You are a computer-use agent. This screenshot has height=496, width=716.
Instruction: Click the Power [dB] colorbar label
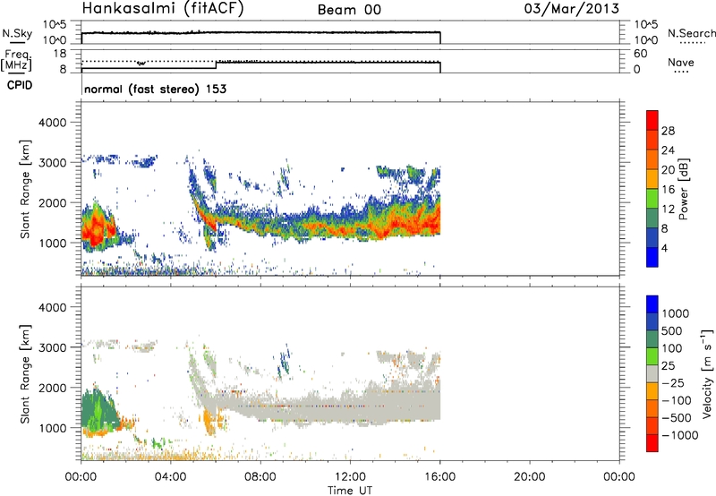pyautogui.click(x=683, y=189)
